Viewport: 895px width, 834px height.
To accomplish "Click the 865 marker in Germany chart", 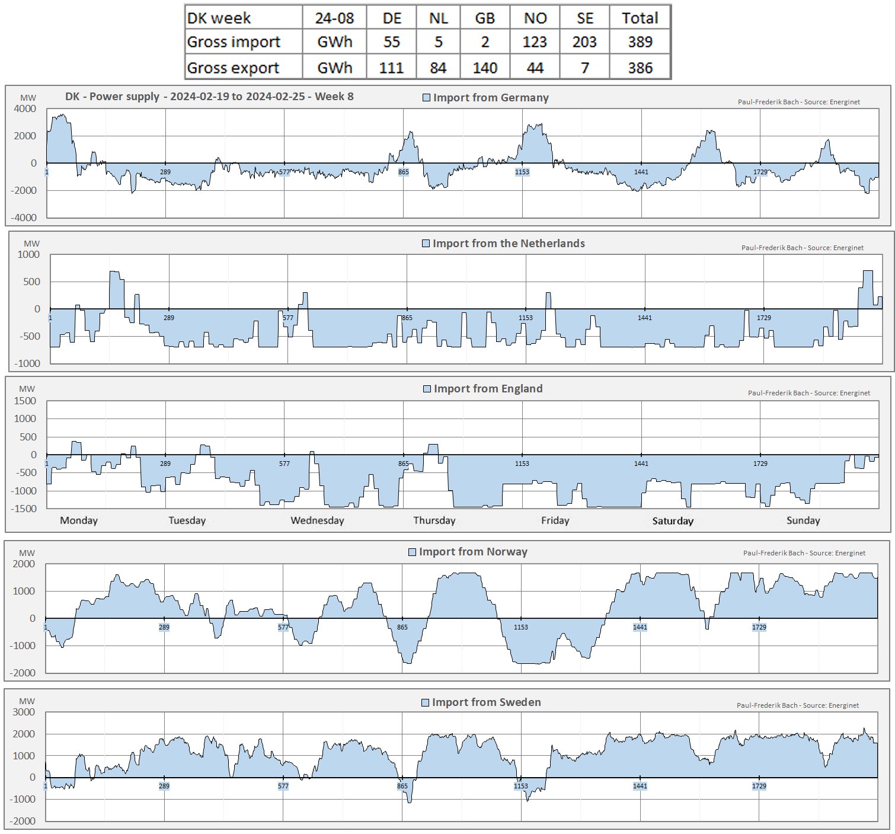I will [404, 172].
